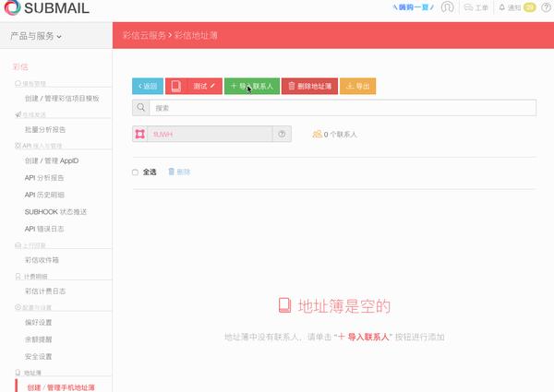
Task: Click the blue promotional text in header
Action: coord(413,7)
